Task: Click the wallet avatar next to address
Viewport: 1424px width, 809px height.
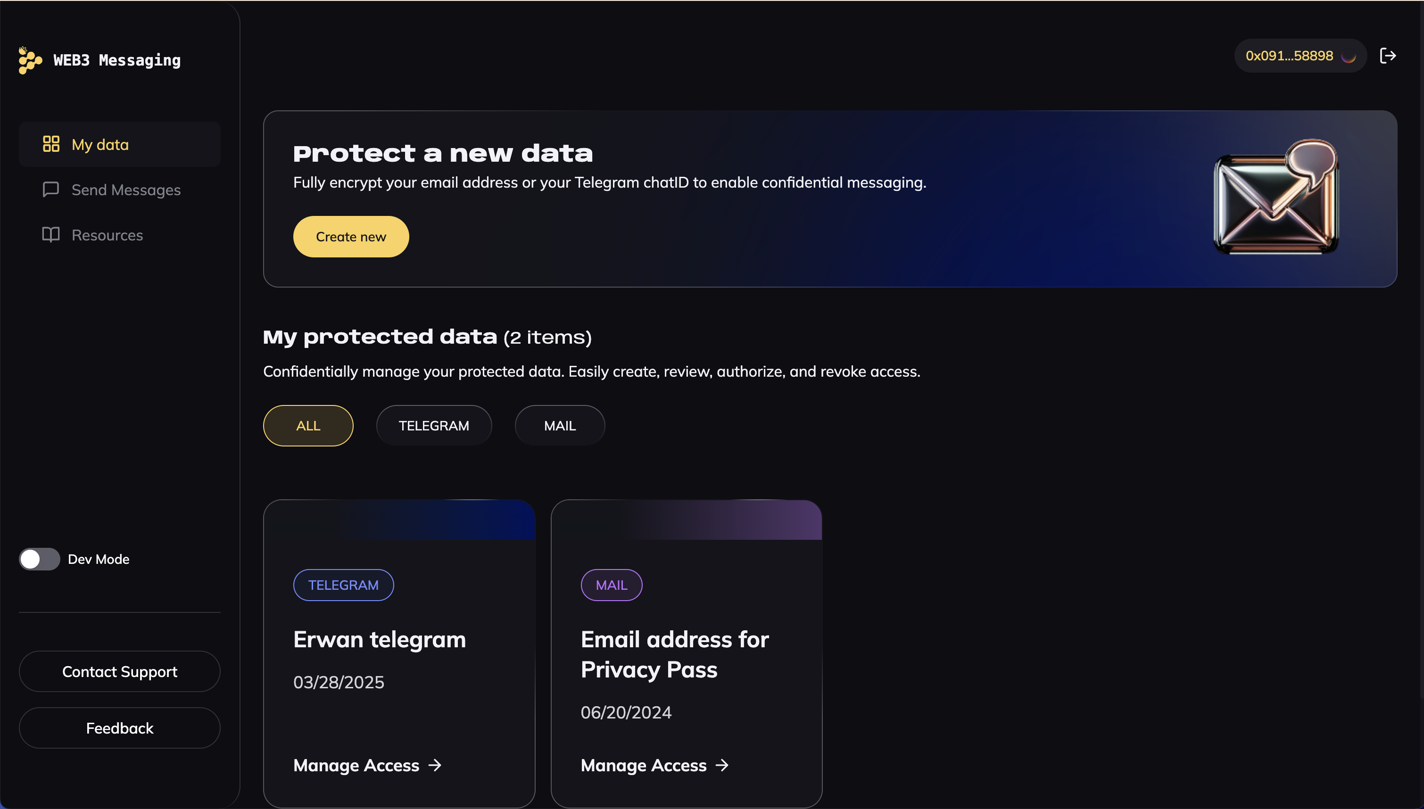Action: (x=1349, y=56)
